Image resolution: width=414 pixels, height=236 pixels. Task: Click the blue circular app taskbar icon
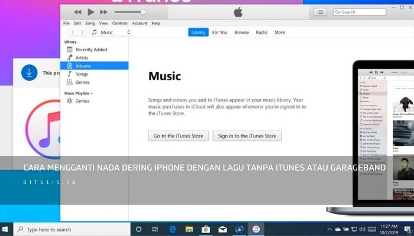[x=239, y=229]
